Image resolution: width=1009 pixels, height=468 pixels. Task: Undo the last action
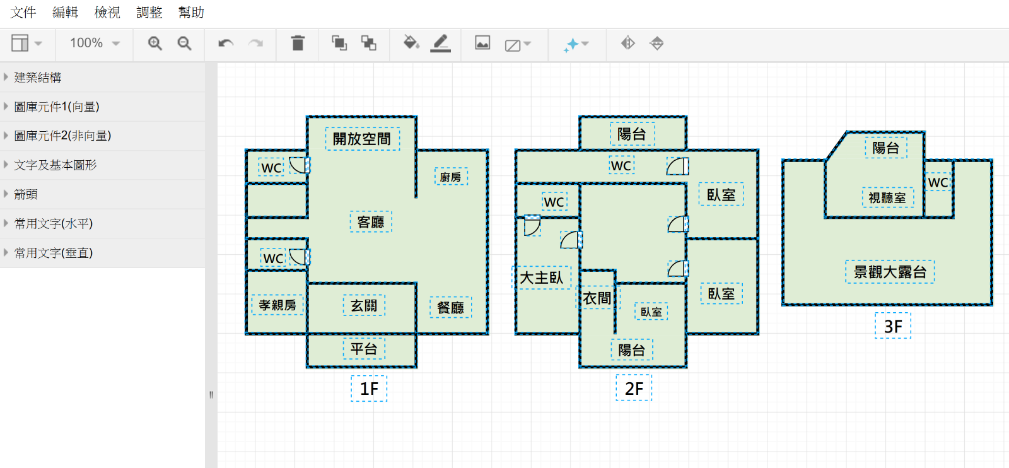pyautogui.click(x=226, y=44)
